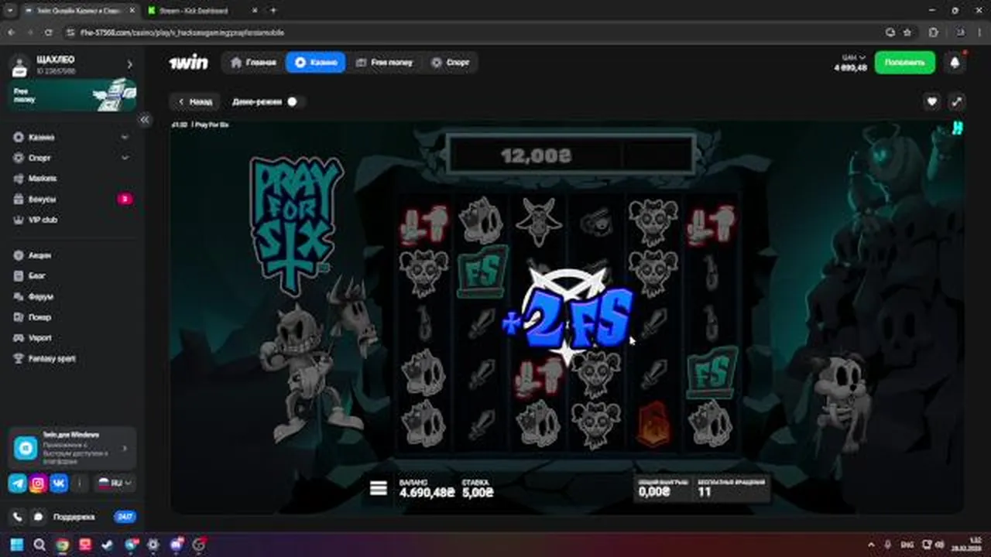This screenshot has height=557, width=991.
Task: Open Форум in the sidebar
Action: [x=40, y=296]
